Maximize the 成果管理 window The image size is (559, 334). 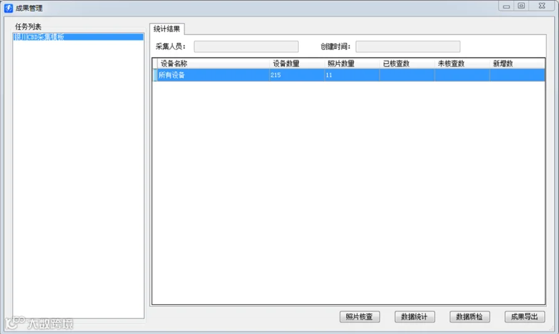pyautogui.click(x=521, y=6)
